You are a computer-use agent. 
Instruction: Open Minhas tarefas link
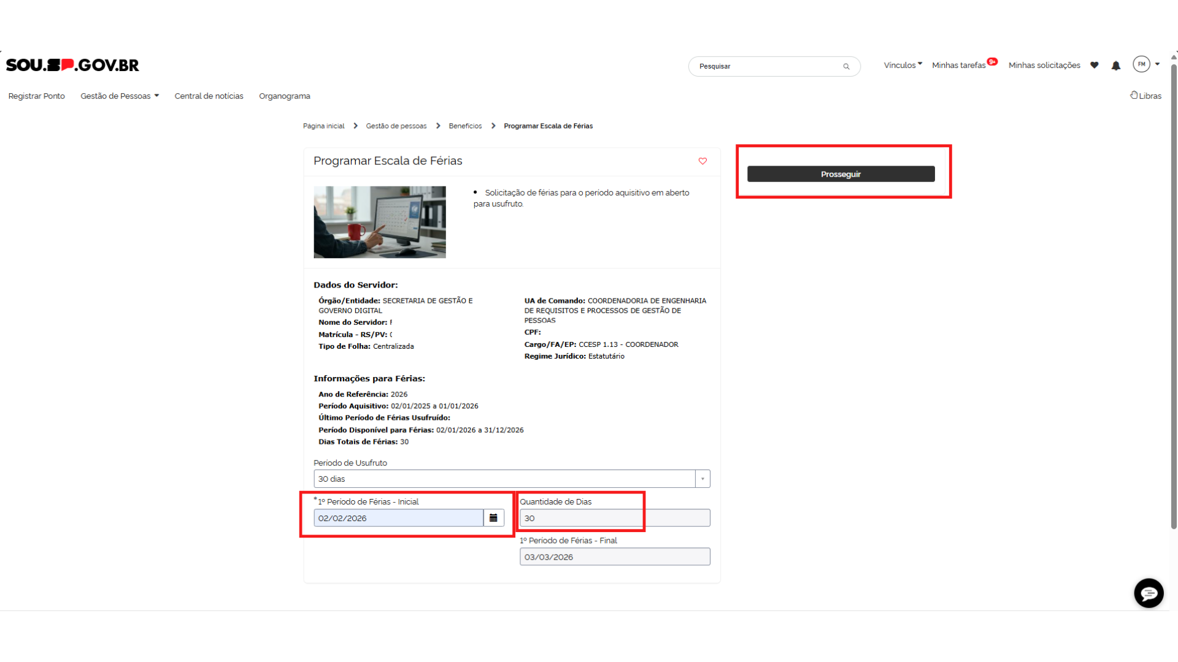(x=958, y=65)
